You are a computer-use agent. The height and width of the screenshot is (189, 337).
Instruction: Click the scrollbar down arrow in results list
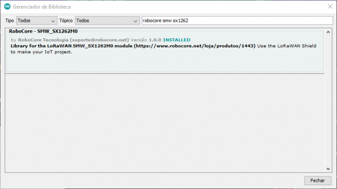pos(328,169)
